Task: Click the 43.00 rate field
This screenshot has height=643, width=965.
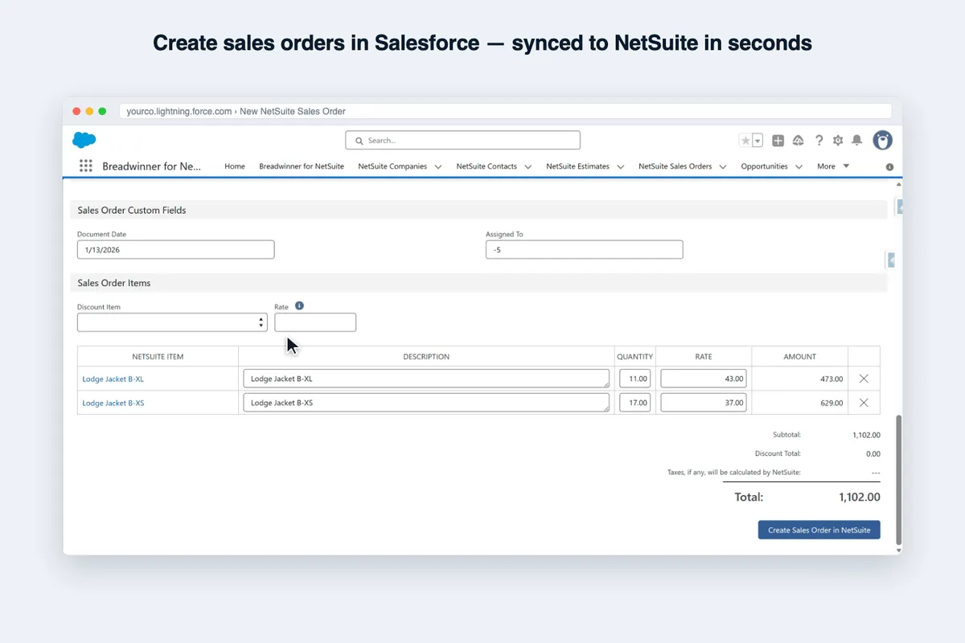Action: [x=704, y=379]
